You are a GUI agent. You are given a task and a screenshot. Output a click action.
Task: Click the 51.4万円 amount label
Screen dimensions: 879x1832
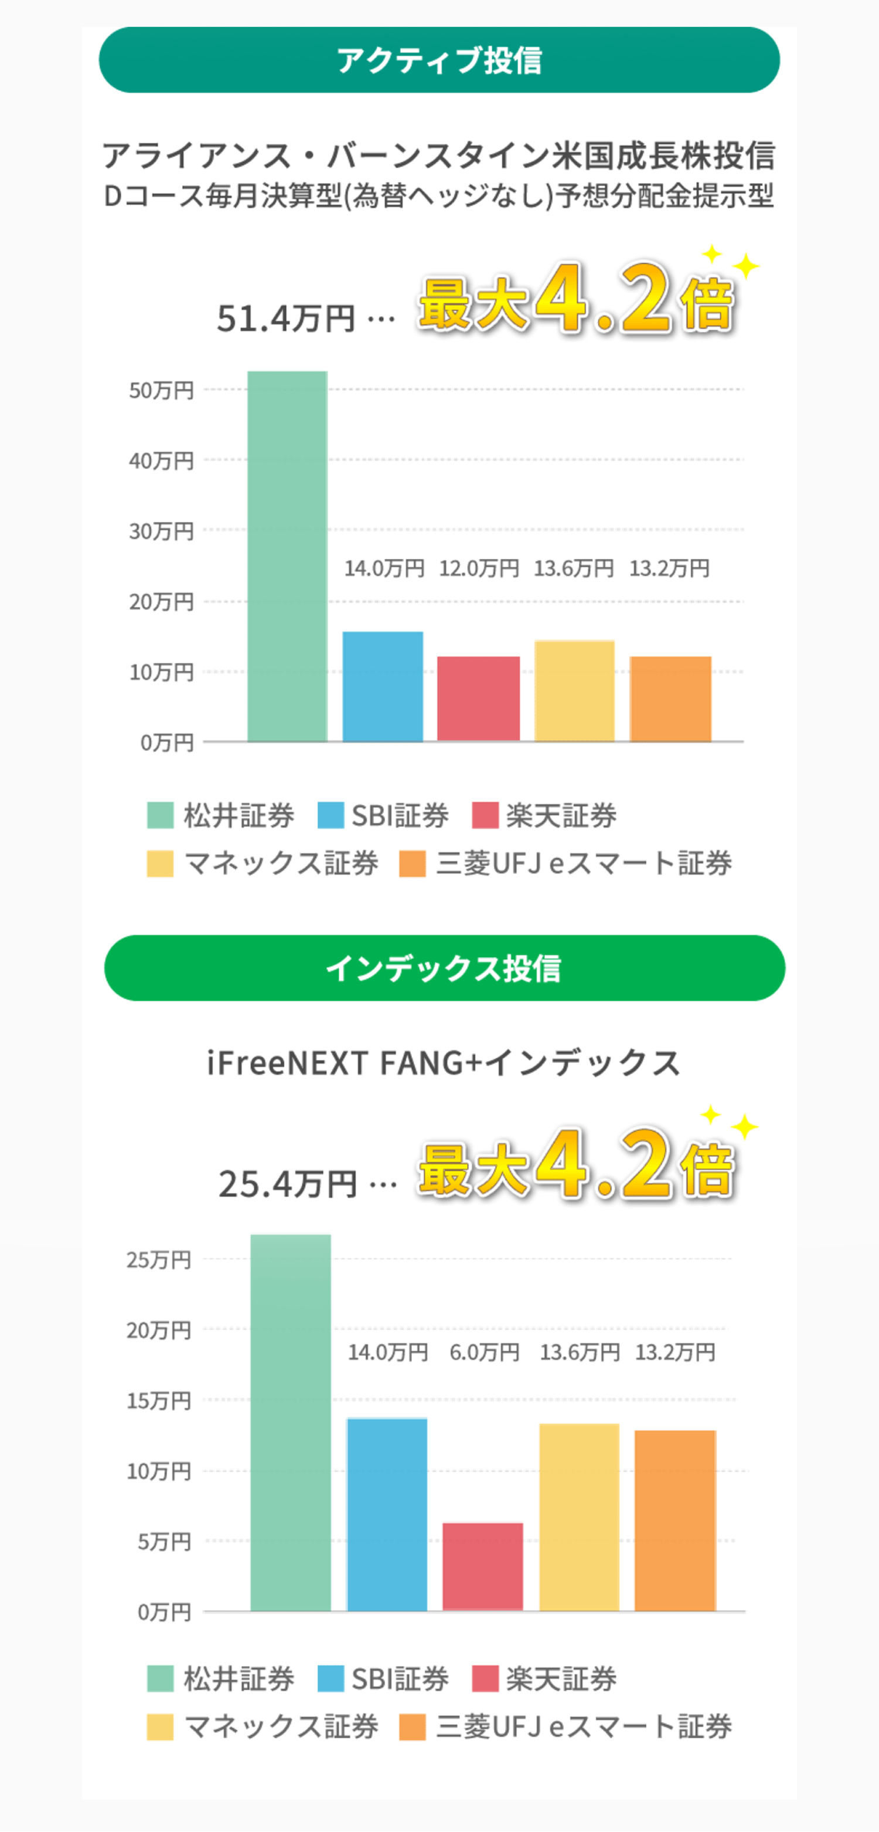point(285,318)
